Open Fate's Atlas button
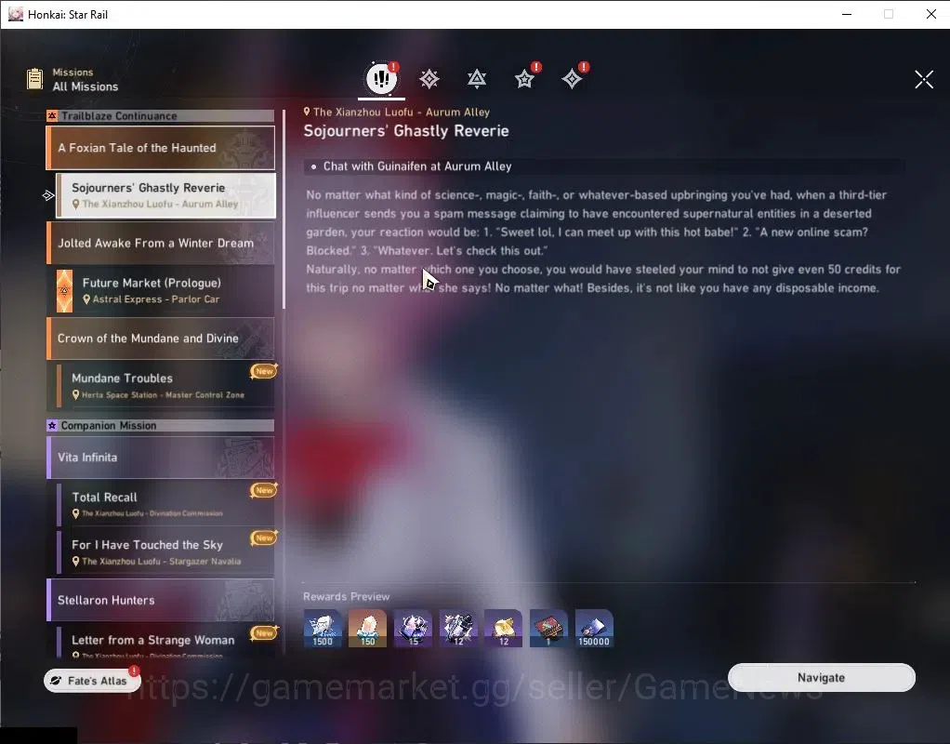950x744 pixels. coord(92,681)
